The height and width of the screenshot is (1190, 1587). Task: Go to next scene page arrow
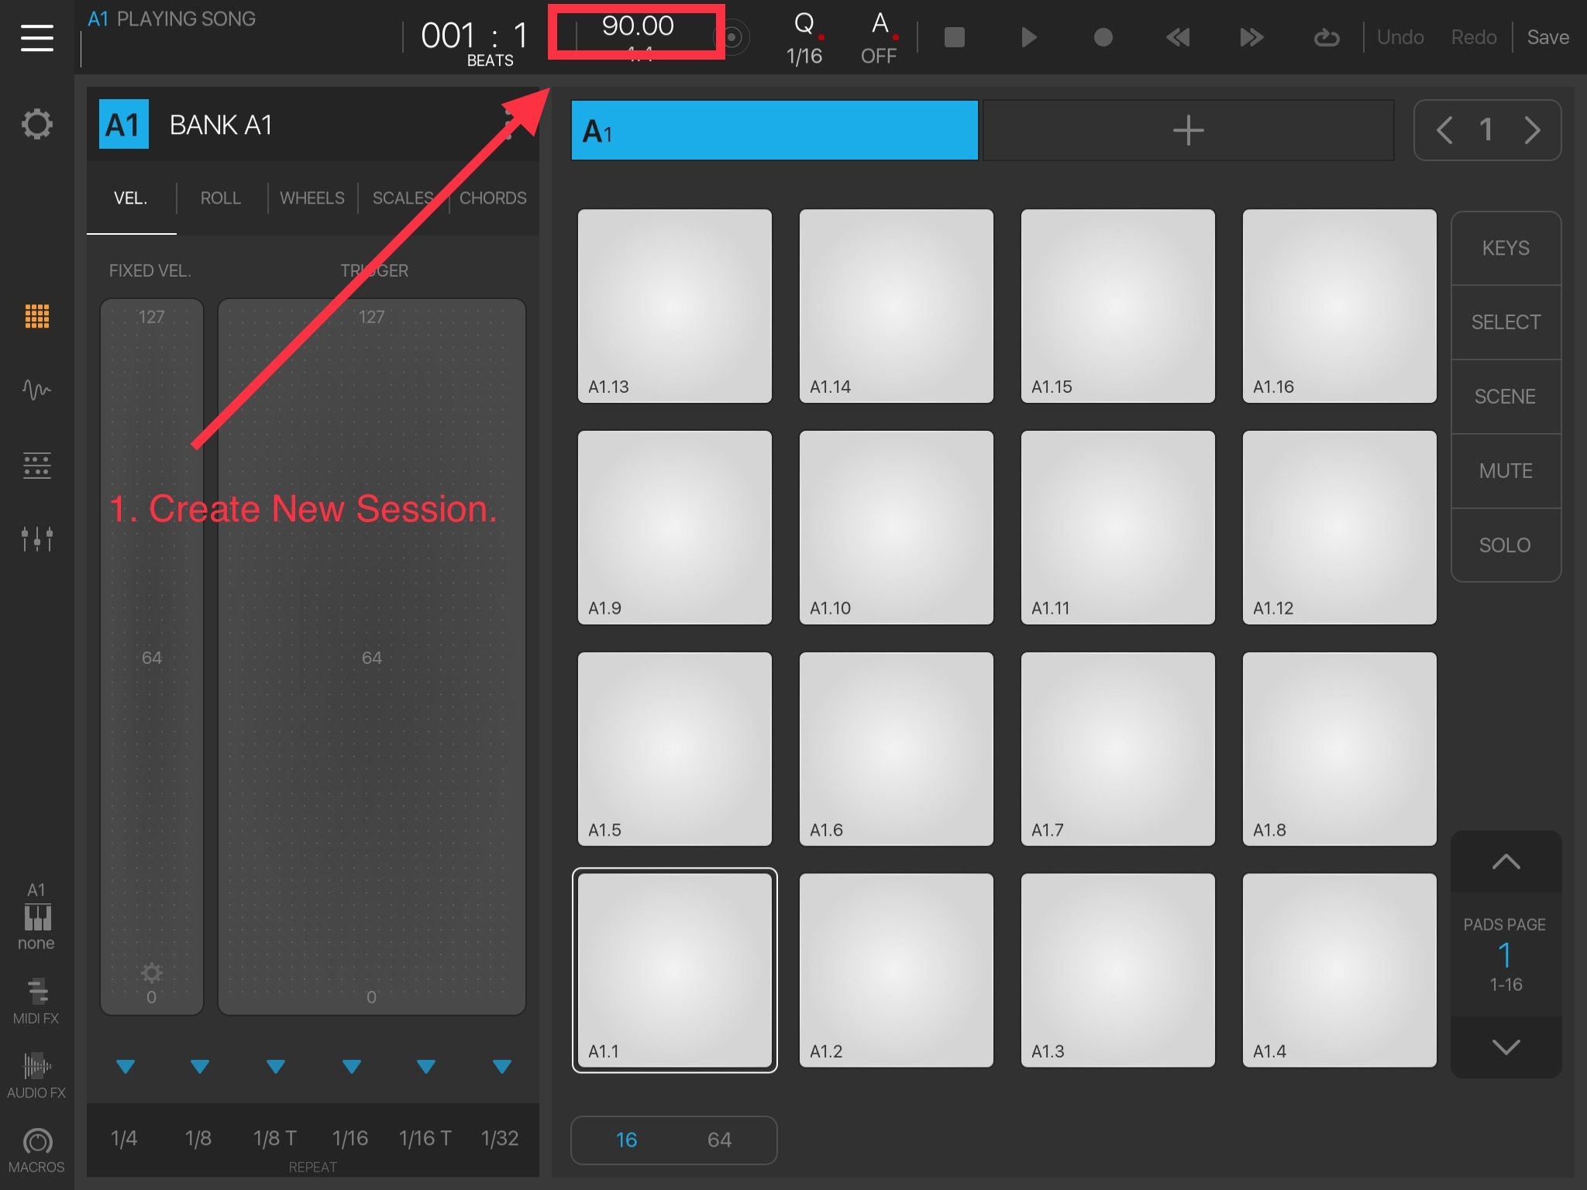tap(1532, 129)
